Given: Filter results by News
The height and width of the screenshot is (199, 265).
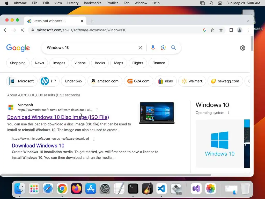Looking at the screenshot, I should pyautogui.click(x=39, y=63).
